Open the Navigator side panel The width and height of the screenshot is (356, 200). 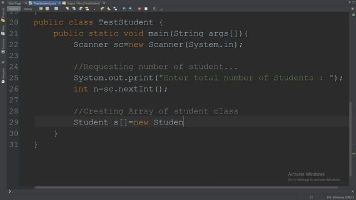[3, 76]
